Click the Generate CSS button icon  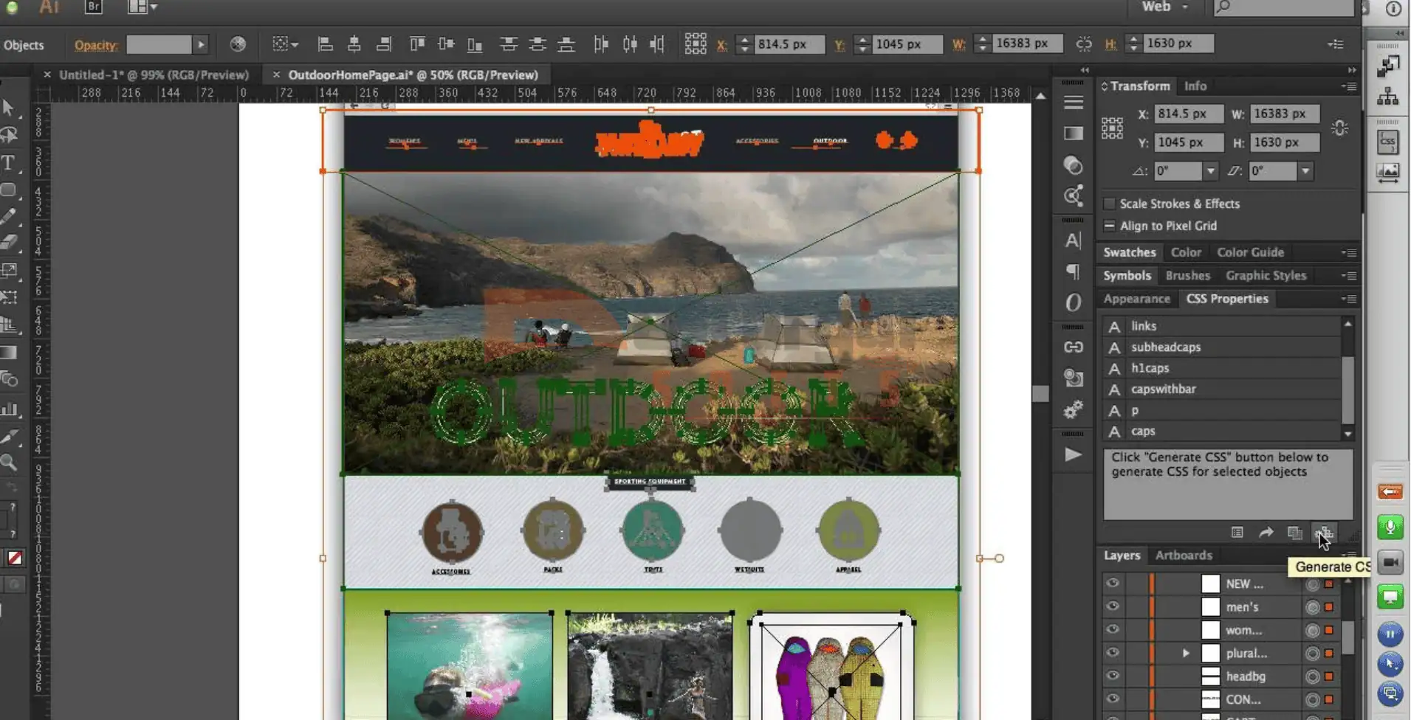coord(1324,532)
